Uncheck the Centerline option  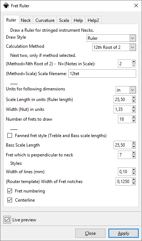[x=10, y=200]
